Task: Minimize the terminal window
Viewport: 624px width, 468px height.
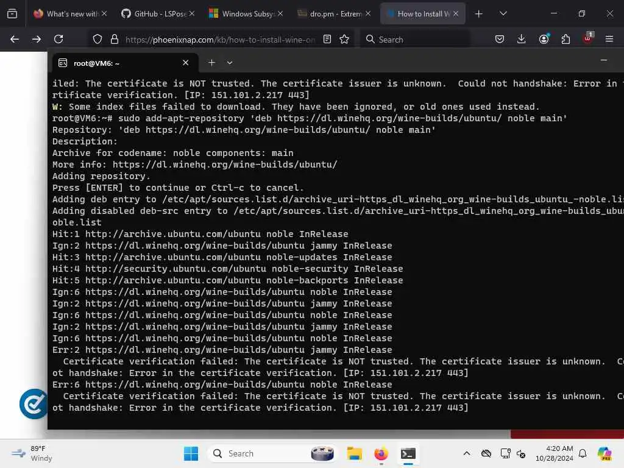Action: tap(604, 60)
